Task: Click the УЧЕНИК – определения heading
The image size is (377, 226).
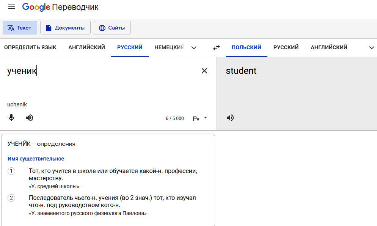Action: point(41,144)
